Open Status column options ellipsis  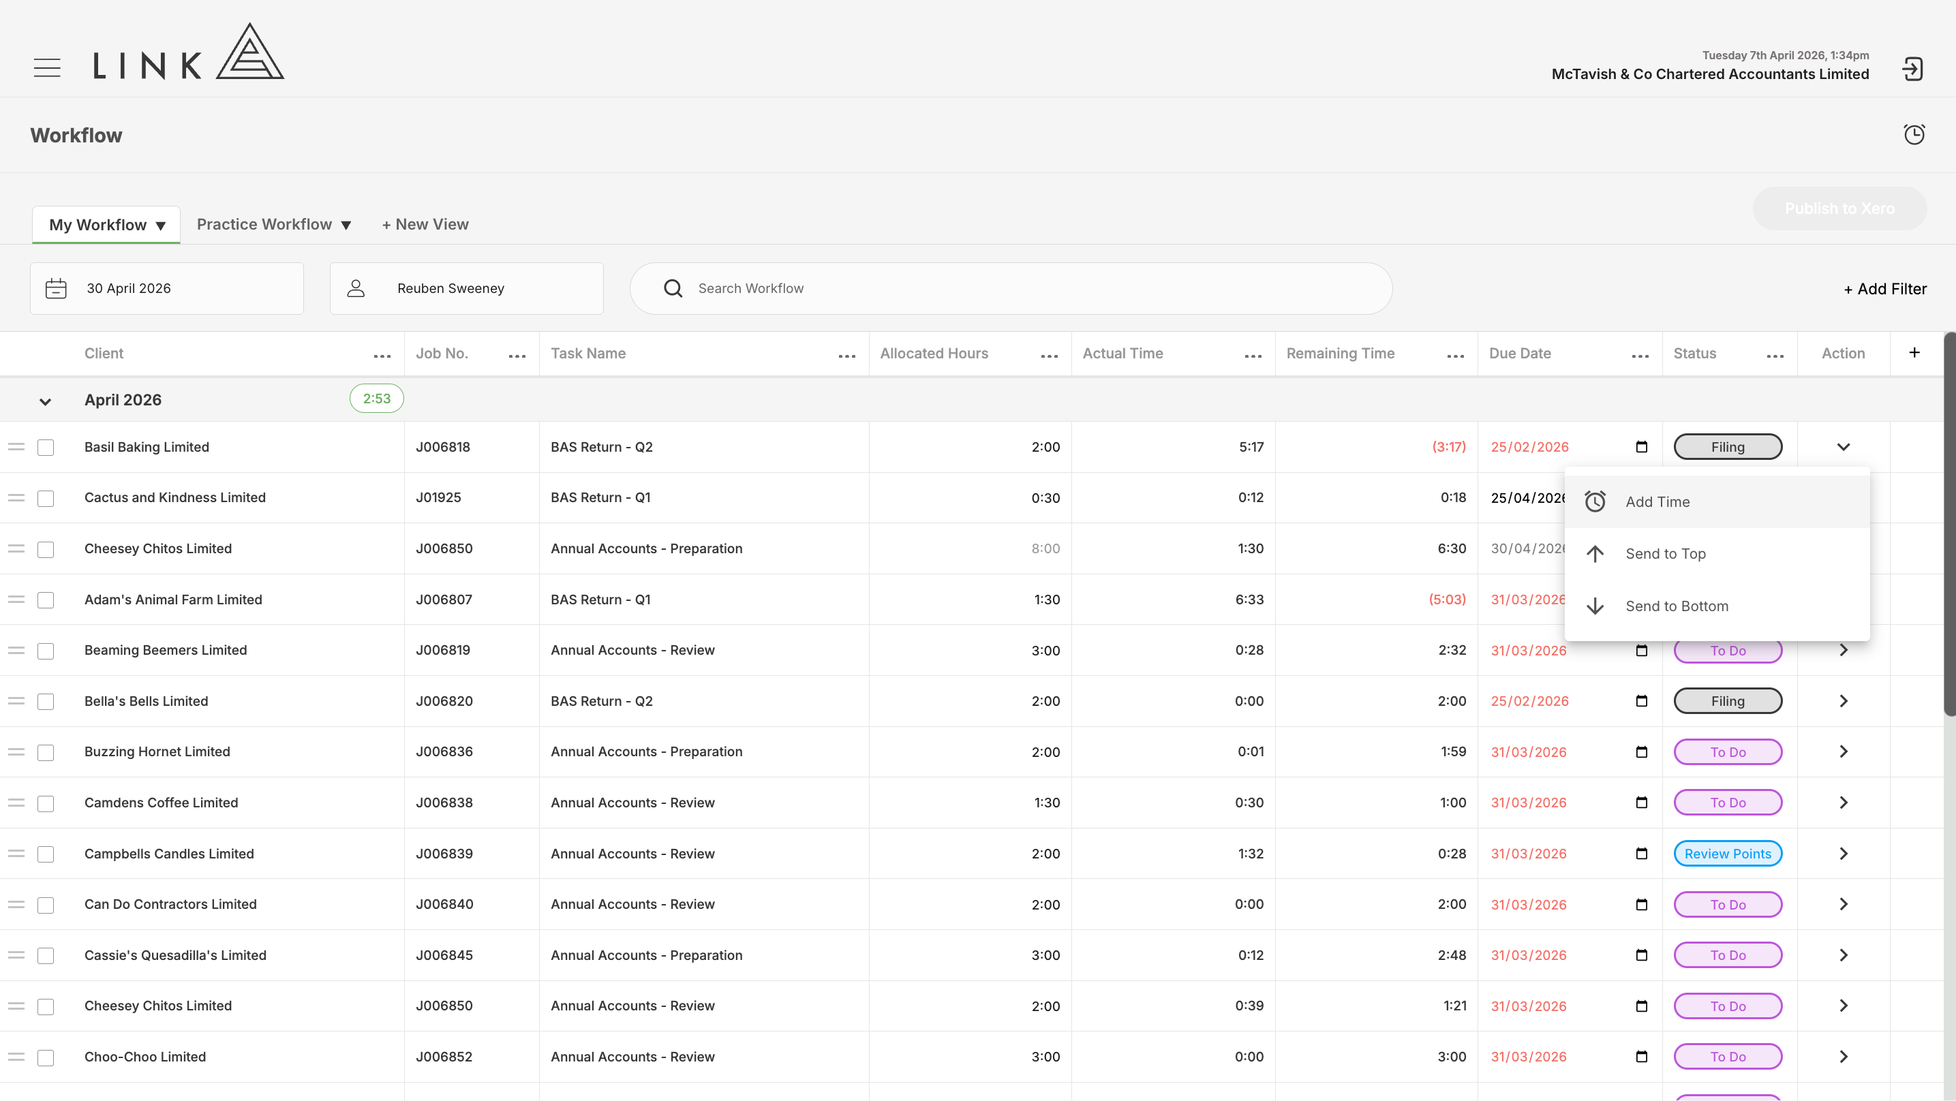[1775, 356]
